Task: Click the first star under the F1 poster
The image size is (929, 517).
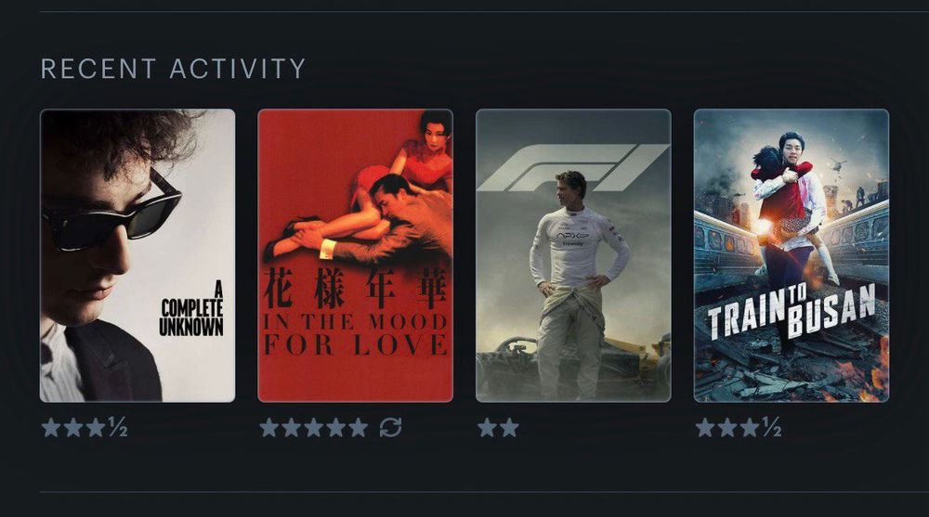Action: (x=488, y=427)
